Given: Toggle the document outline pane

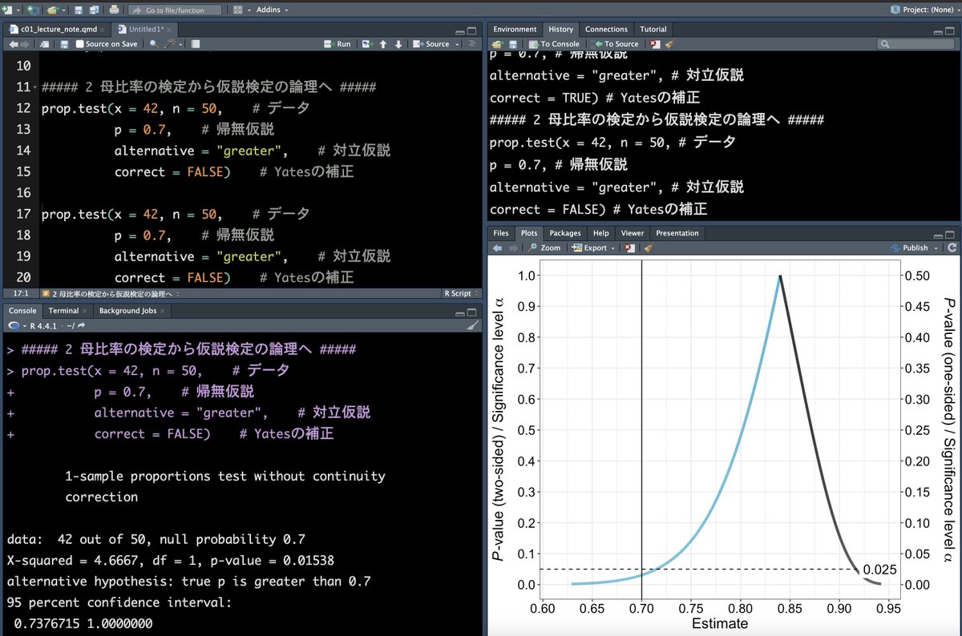Looking at the screenshot, I should coord(471,44).
